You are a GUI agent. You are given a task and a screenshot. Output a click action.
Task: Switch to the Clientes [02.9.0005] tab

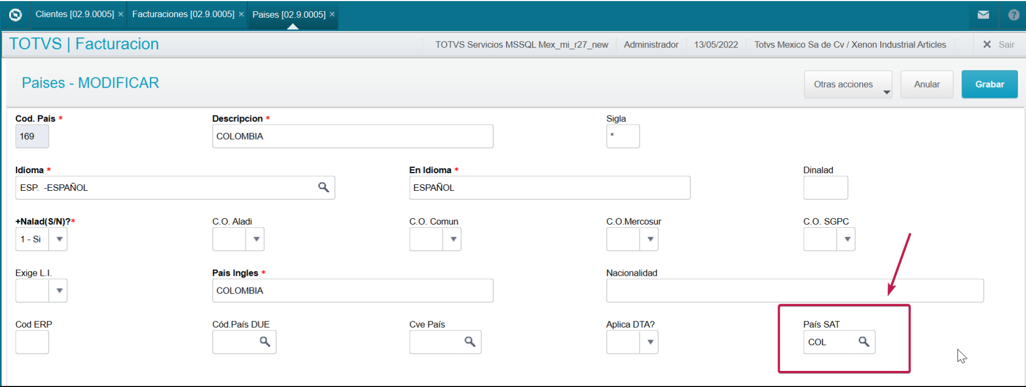tap(75, 14)
